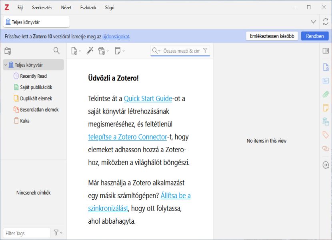Toggle the item pane layout icon

(326, 51)
